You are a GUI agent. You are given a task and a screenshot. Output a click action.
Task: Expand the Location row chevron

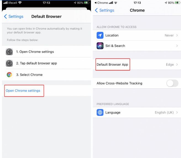pyautogui.click(x=177, y=35)
